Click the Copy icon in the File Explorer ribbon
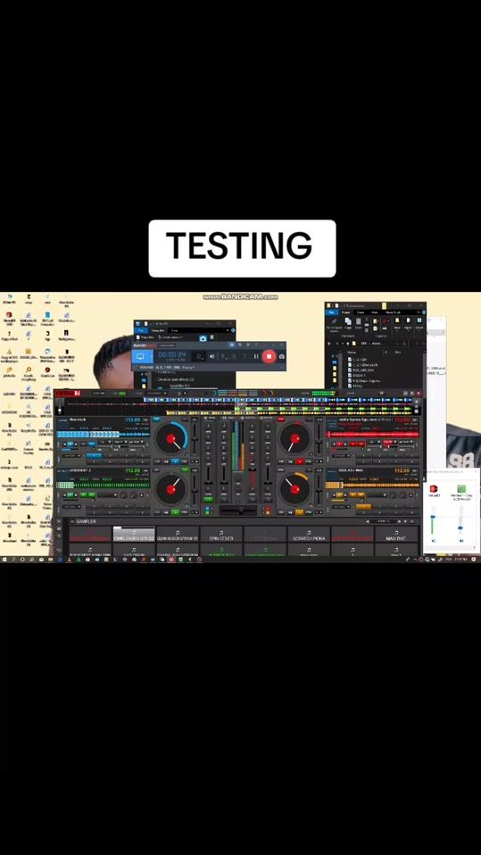This screenshot has width=481, height=855. coord(348,324)
